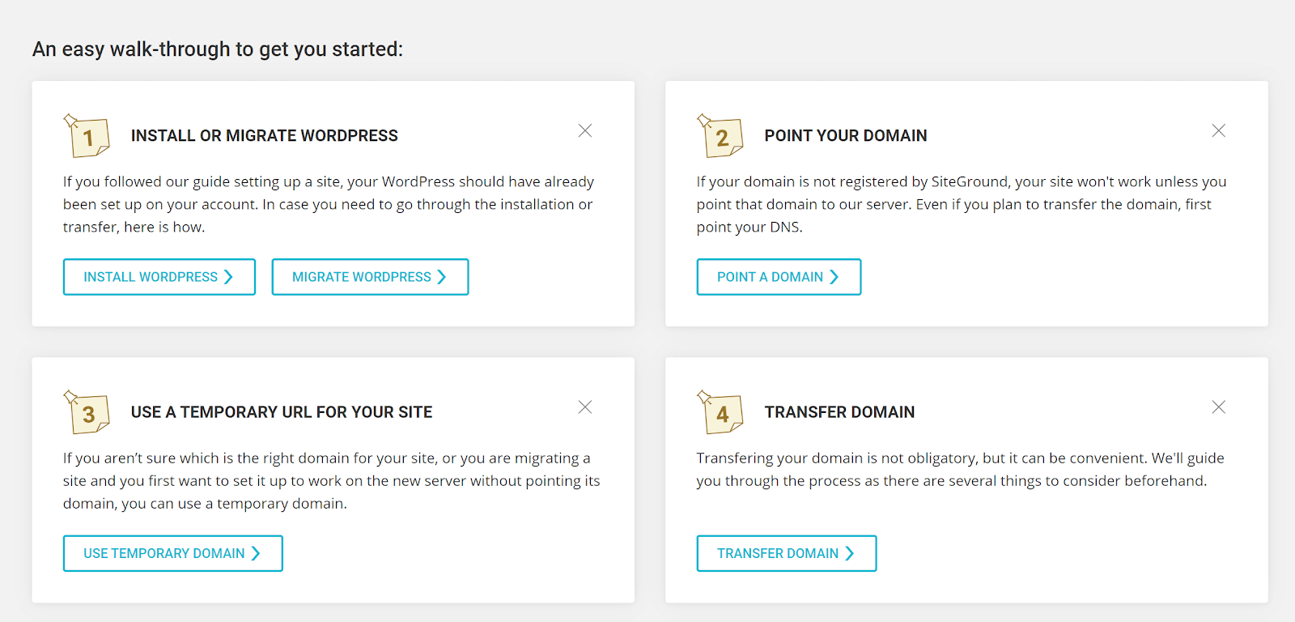
Task: Click the step 1 sticky note icon
Action: (x=87, y=135)
